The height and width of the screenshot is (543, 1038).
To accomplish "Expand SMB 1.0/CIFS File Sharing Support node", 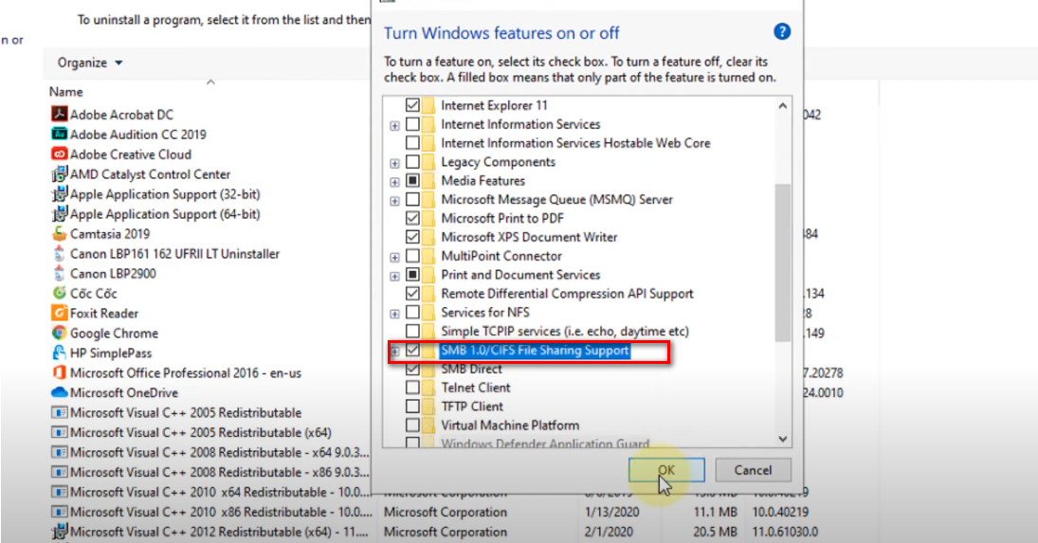I will pyautogui.click(x=394, y=352).
